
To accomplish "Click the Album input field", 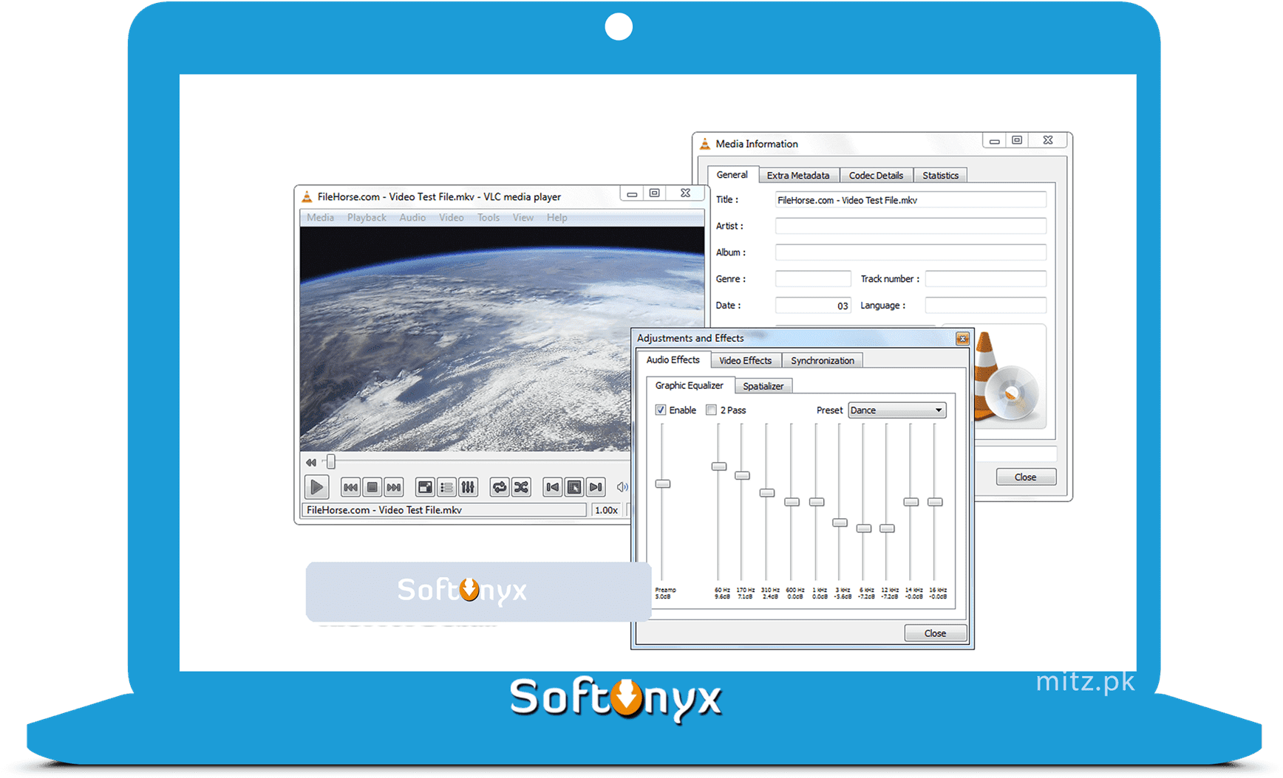I will coord(911,252).
